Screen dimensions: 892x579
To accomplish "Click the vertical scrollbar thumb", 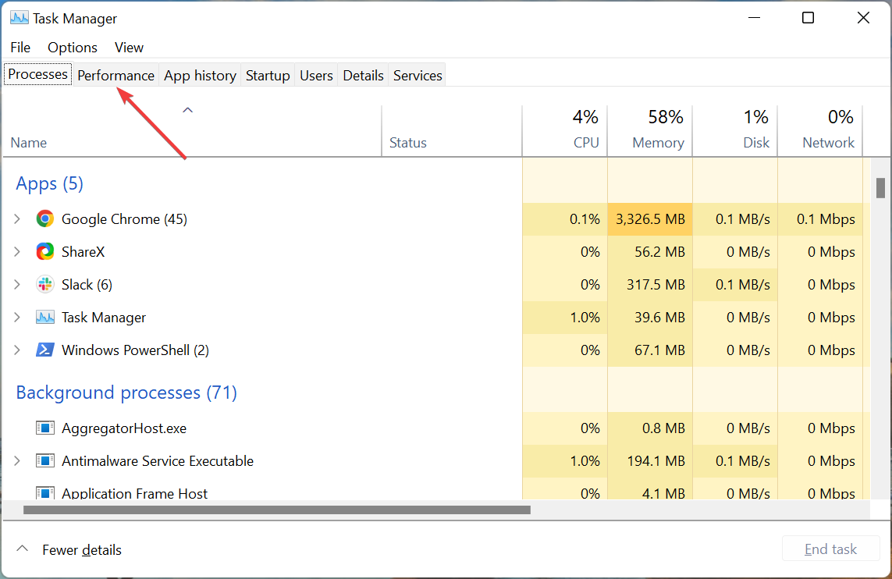I will (880, 188).
